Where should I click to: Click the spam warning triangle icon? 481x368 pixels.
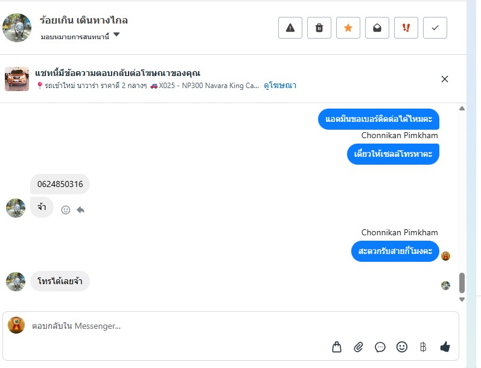click(x=290, y=28)
